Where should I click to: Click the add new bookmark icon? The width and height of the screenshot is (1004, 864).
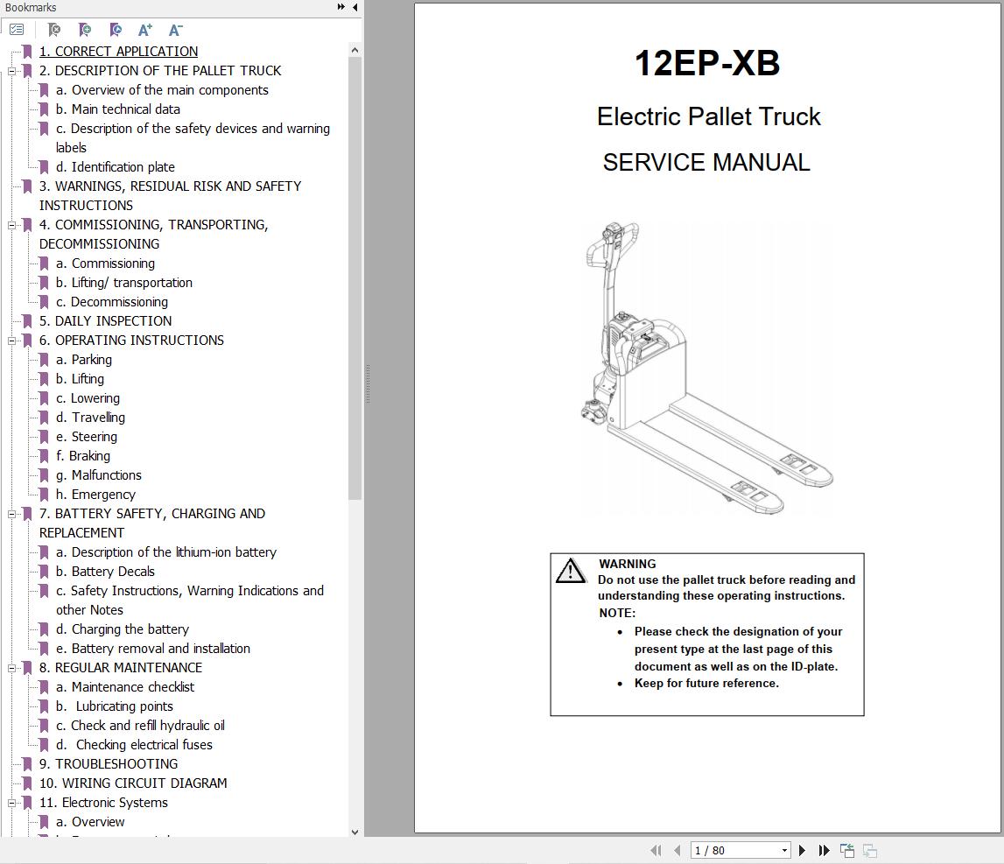pos(85,29)
